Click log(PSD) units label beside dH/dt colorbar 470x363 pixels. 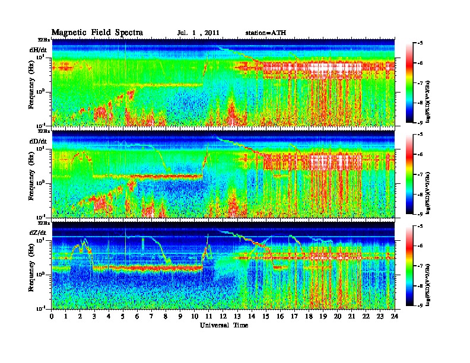coord(428,101)
